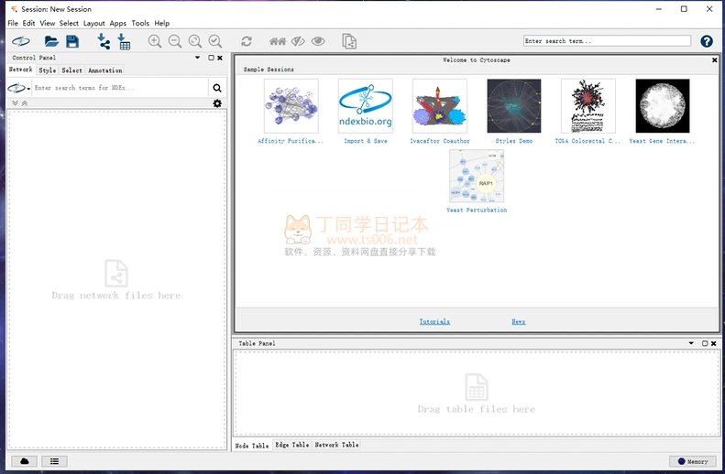
Task: Zoom in using the magnifier plus icon
Action: (x=155, y=41)
